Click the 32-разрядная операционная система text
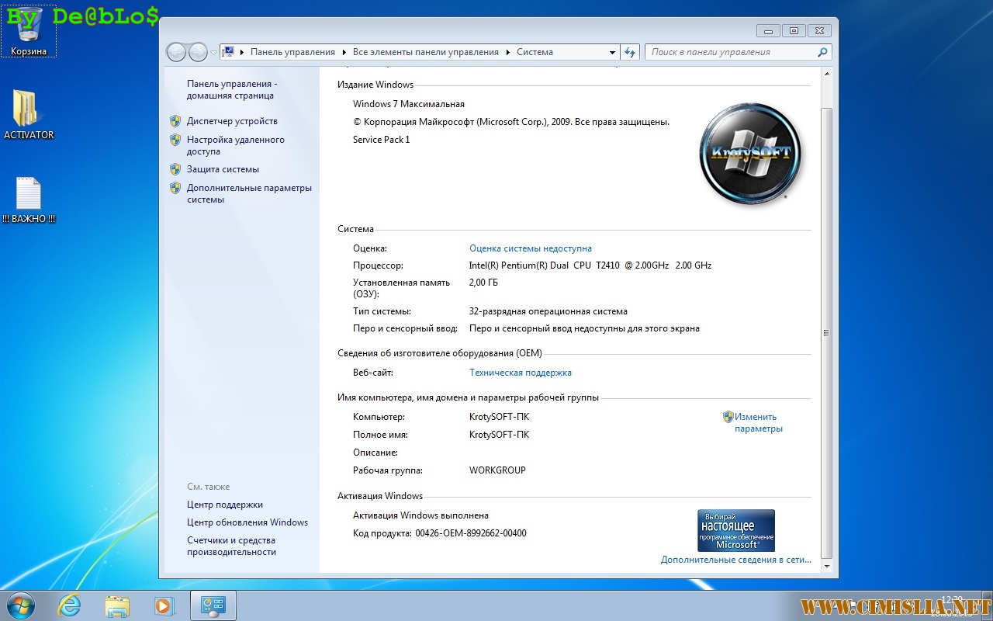The height and width of the screenshot is (621, 993). coord(548,311)
